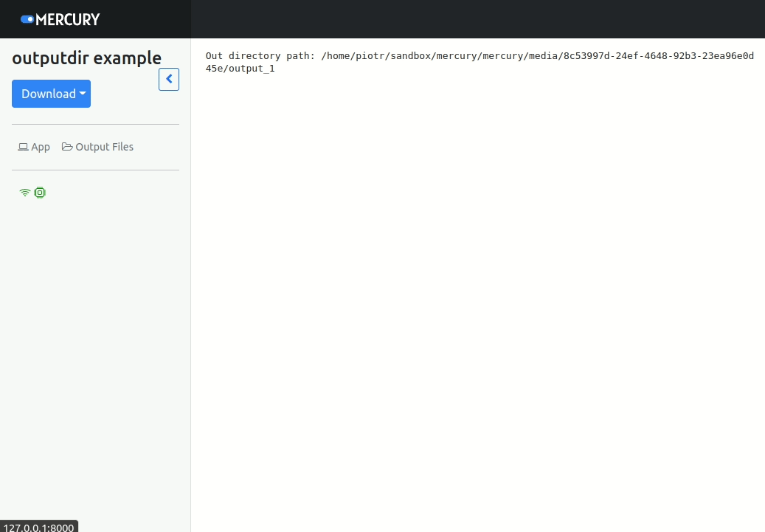
Task: Select the laptop icon beside App
Action: (22, 146)
